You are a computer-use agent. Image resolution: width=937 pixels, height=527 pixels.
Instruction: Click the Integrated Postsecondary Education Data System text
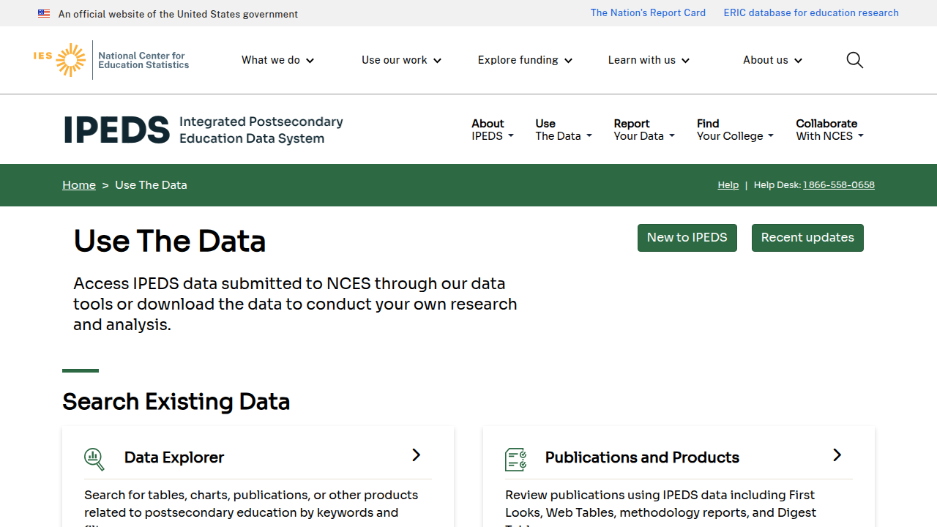point(261,130)
